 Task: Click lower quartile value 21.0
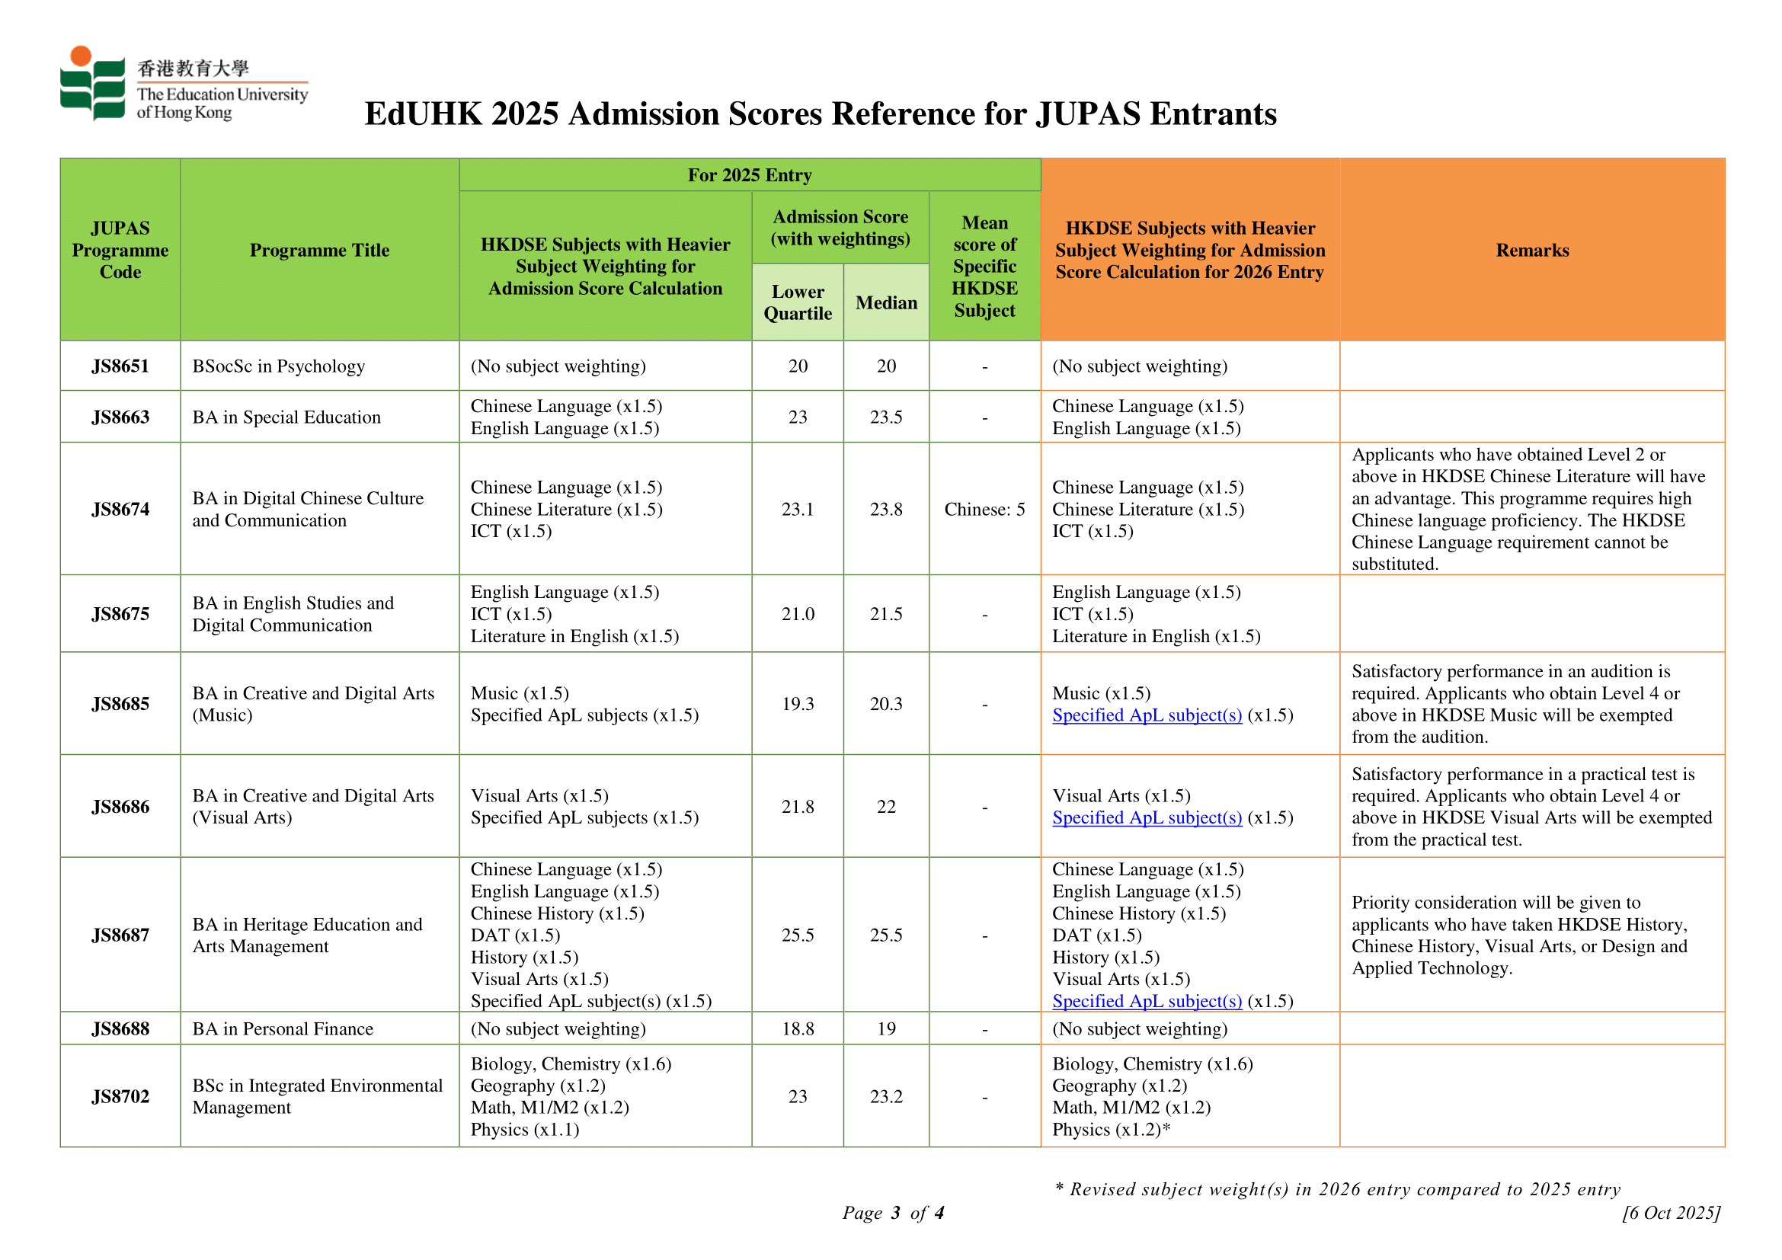point(798,614)
